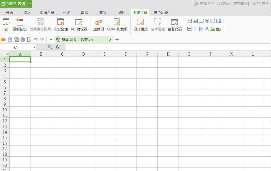Open the more controls toolbox icon
Screen dimensions: 271x171
[x=219, y=29]
